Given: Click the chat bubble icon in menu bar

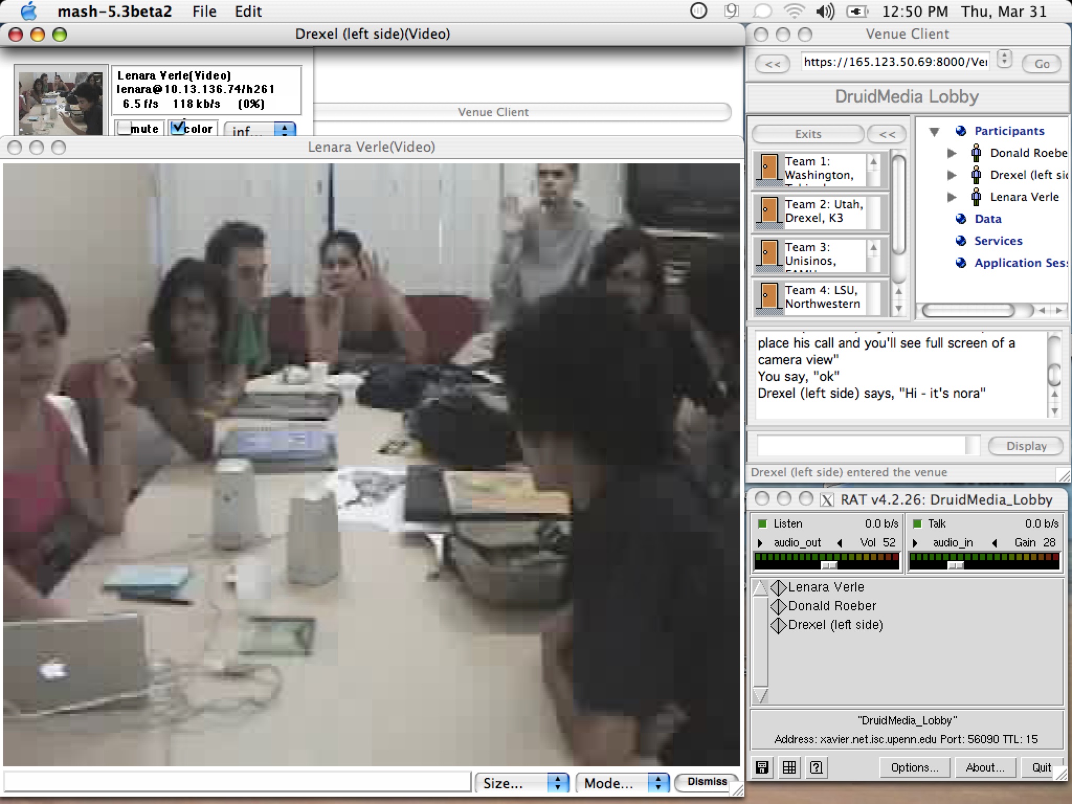Looking at the screenshot, I should click(763, 11).
